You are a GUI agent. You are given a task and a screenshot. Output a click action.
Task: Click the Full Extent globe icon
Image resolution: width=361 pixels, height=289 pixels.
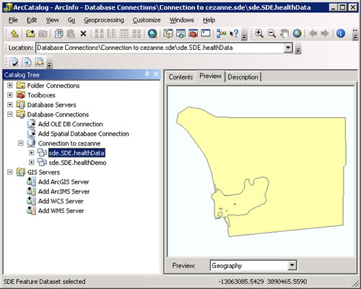click(x=297, y=33)
